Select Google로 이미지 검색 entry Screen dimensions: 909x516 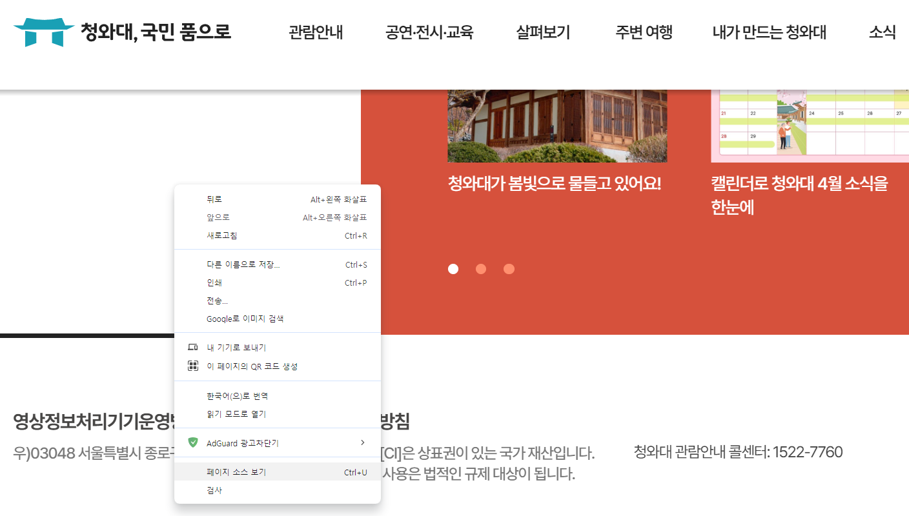pyautogui.click(x=278, y=319)
